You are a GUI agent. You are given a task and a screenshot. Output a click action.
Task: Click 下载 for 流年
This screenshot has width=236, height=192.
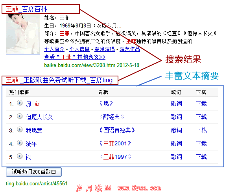point(201,143)
